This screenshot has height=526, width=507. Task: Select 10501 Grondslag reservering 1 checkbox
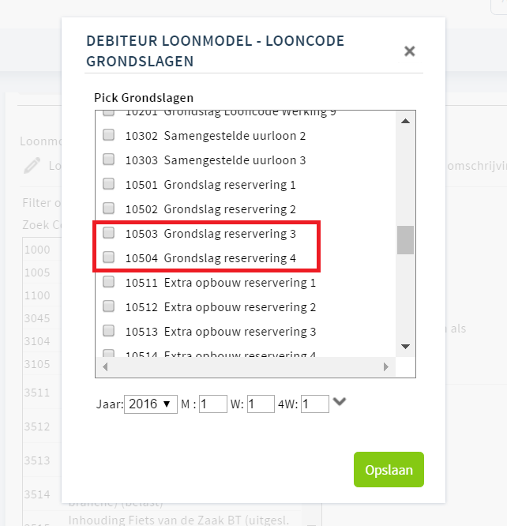[108, 184]
